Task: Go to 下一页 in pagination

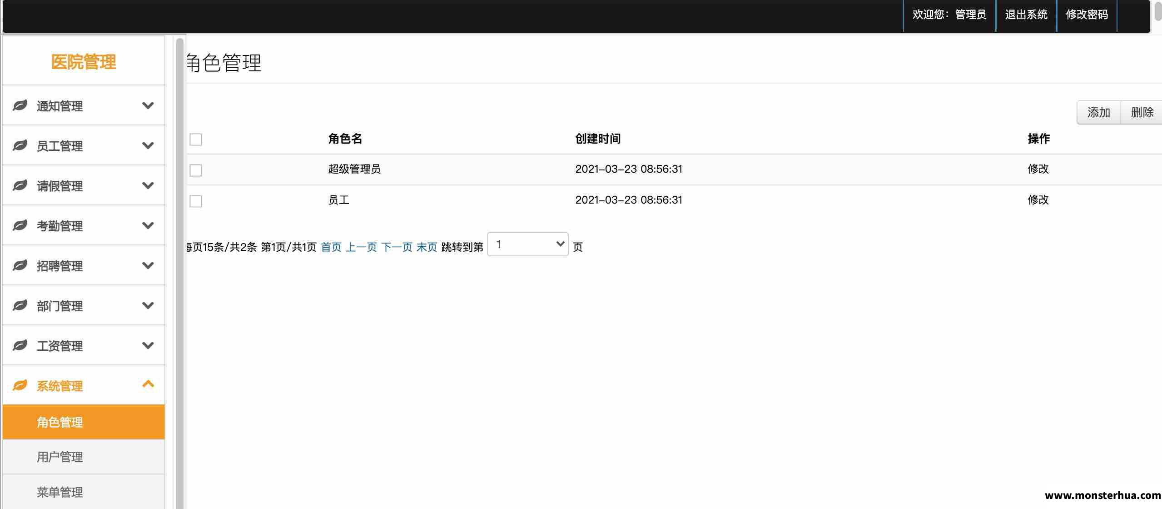Action: coord(397,247)
